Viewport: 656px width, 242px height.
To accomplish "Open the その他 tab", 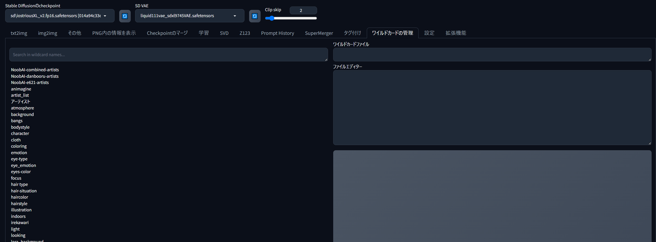I will 74,33.
